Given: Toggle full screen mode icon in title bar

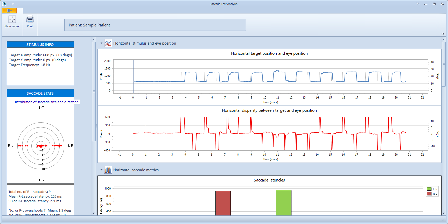Looking at the screenshot, I should [417, 4].
